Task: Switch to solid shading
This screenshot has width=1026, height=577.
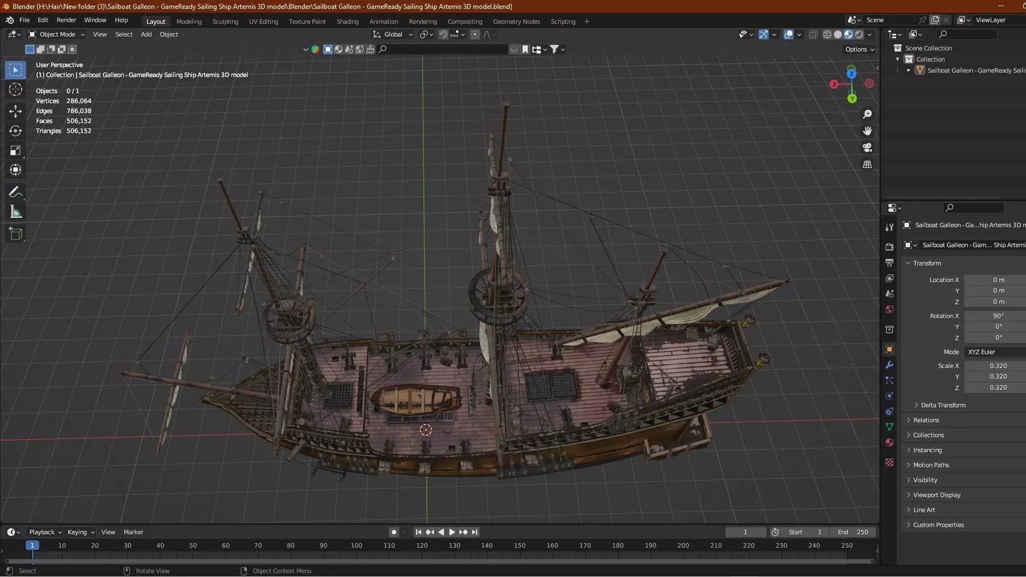Action: coord(838,34)
